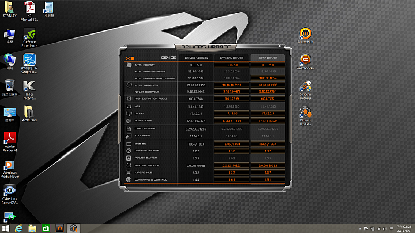Viewport: 415px width, 233px height.
Task: Click the Macro Hub row icon
Action: (129, 173)
